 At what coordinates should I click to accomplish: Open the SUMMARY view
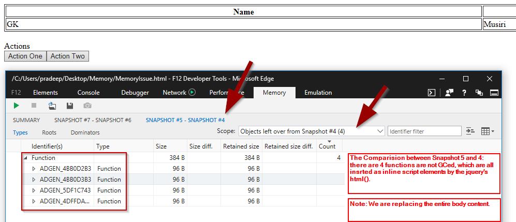[26, 120]
